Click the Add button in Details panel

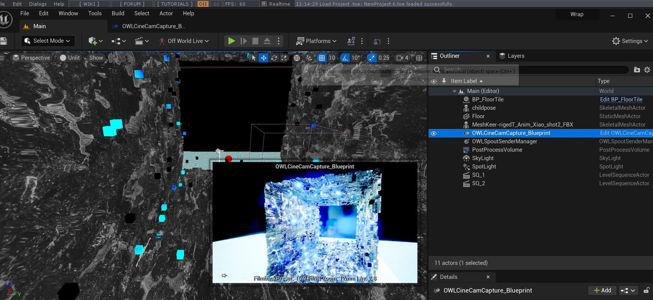click(x=602, y=290)
